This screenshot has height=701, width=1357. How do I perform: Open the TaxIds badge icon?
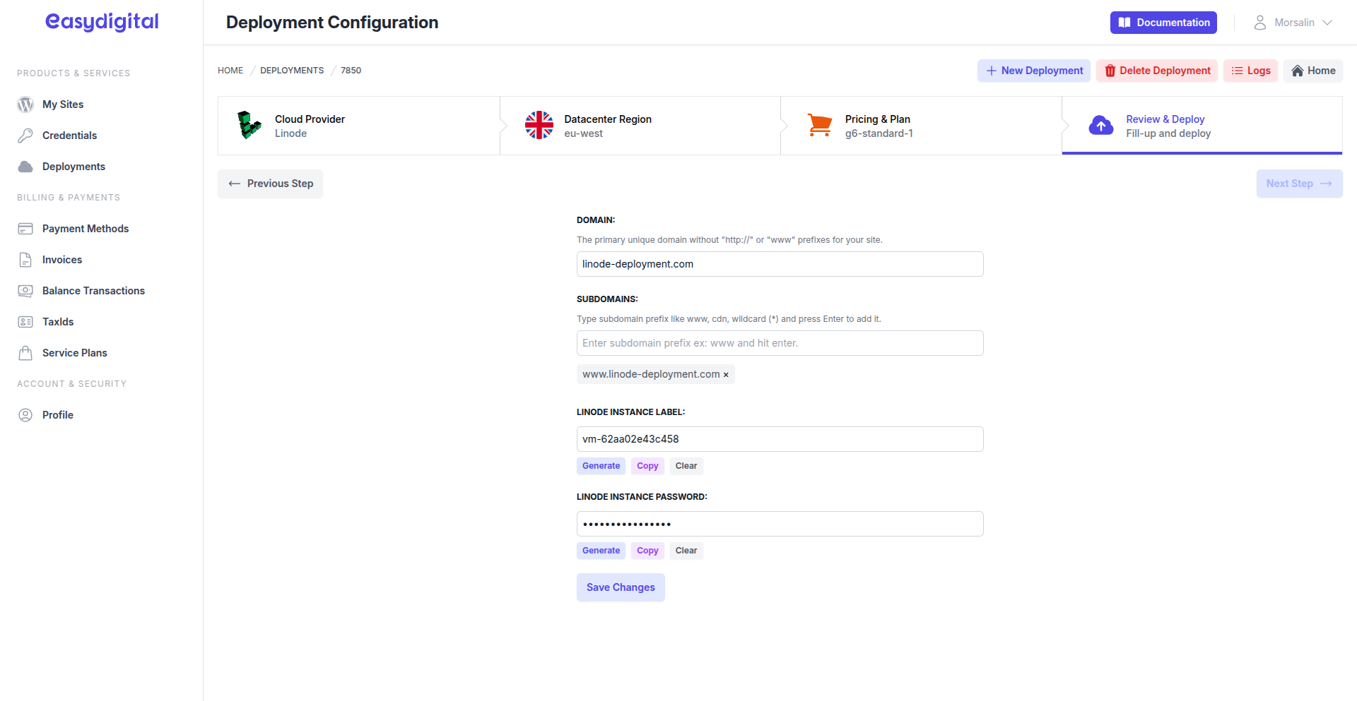pos(26,322)
